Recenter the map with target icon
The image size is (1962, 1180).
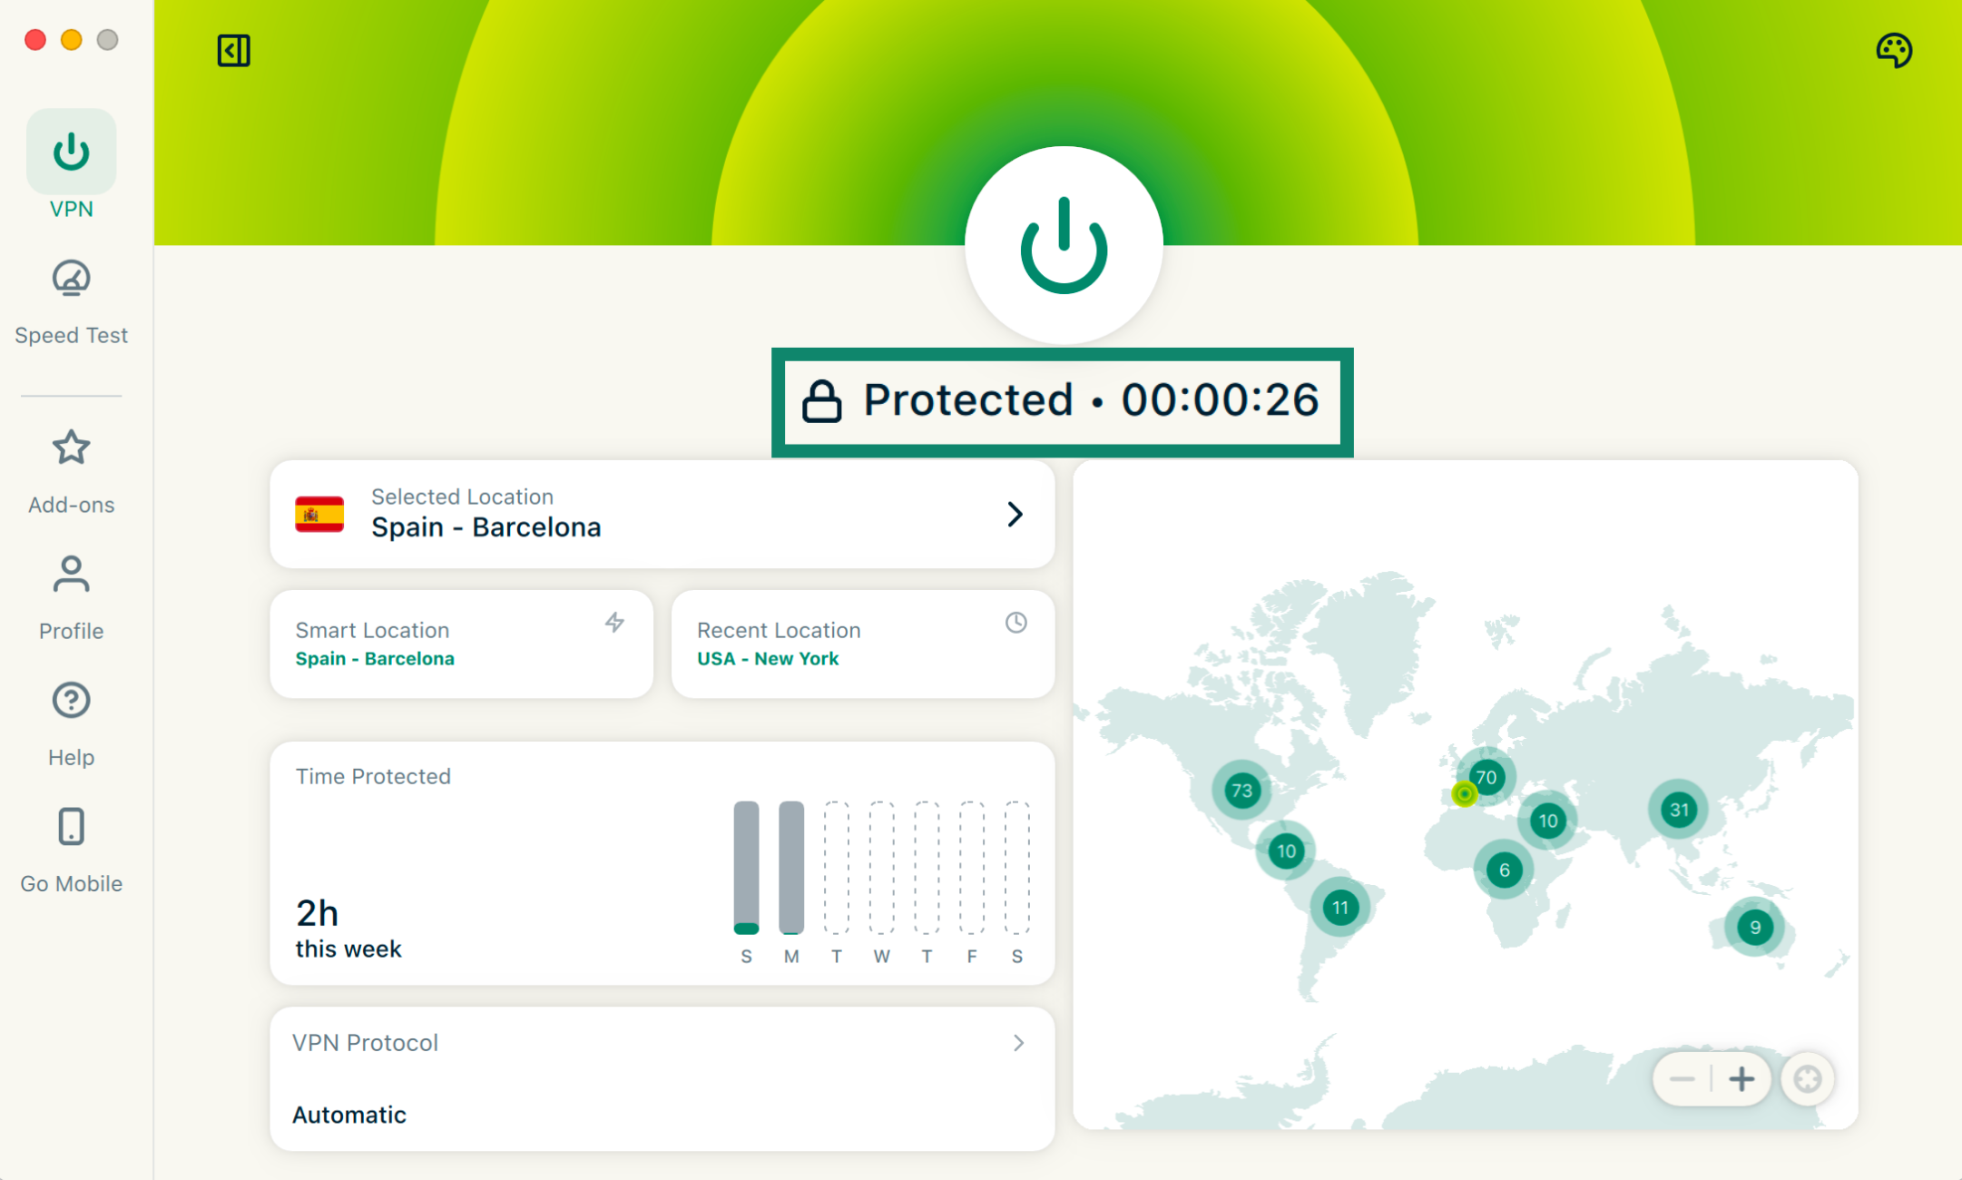coord(1807,1079)
